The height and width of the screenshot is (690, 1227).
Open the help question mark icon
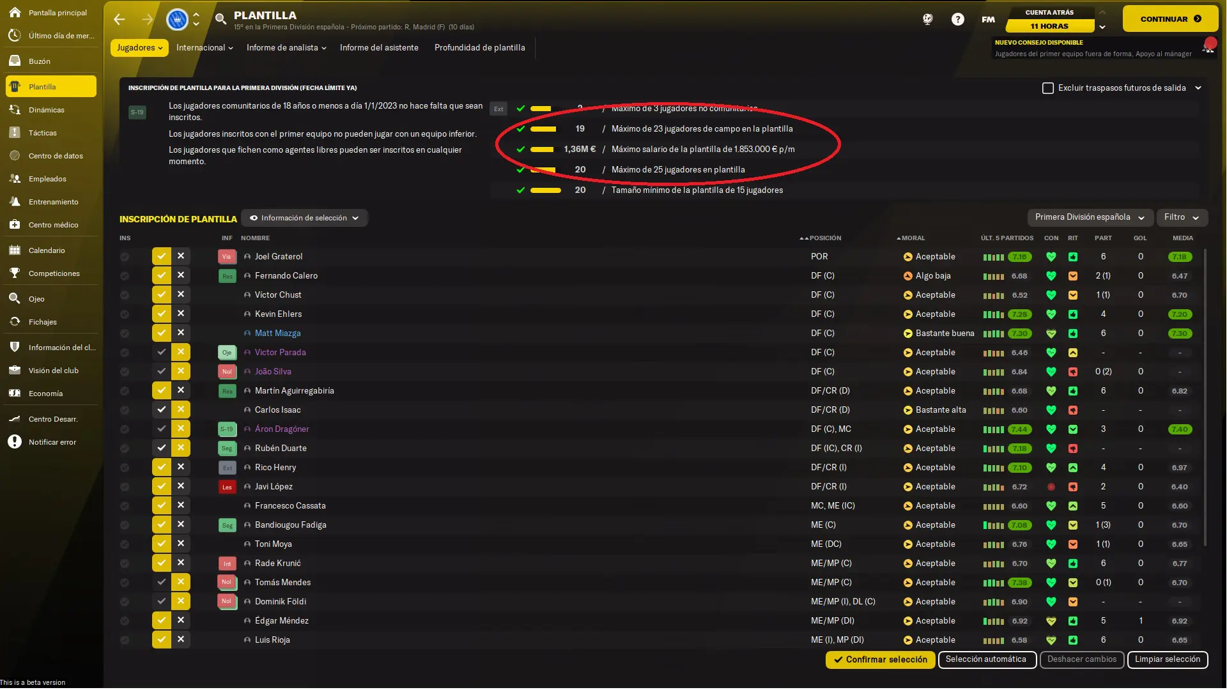[957, 19]
